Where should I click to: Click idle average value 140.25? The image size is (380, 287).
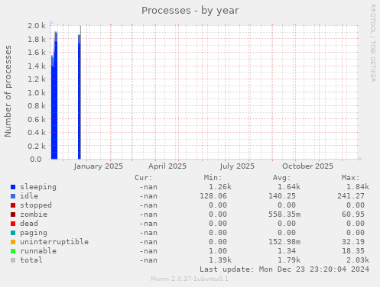click(x=282, y=196)
